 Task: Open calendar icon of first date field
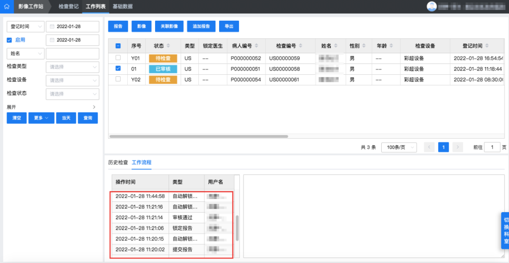(x=52, y=26)
